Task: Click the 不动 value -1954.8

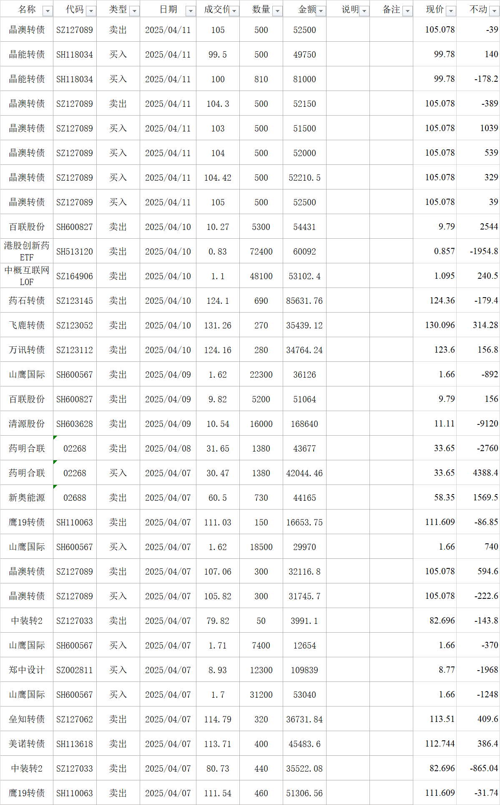Action: click(478, 251)
